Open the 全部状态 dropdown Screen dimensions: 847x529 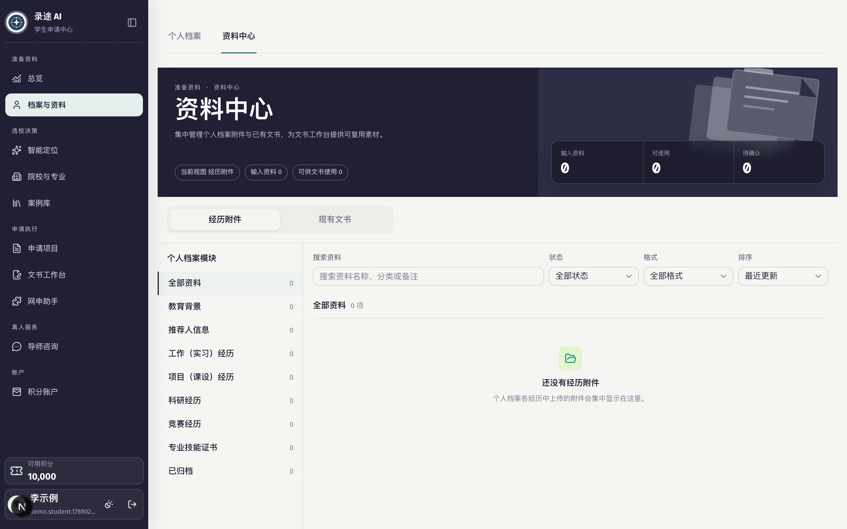coord(593,276)
